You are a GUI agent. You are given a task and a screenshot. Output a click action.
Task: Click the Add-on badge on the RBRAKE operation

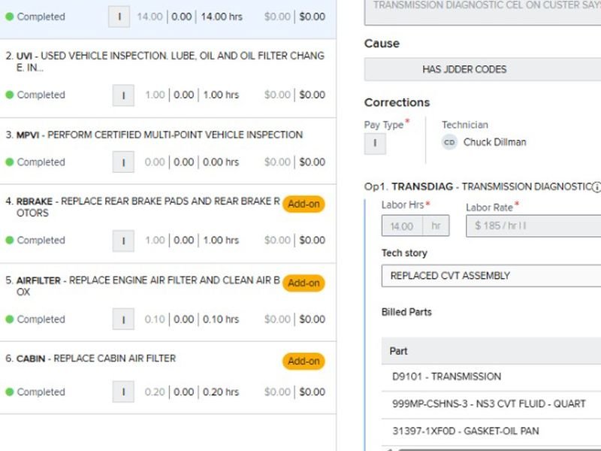click(304, 204)
